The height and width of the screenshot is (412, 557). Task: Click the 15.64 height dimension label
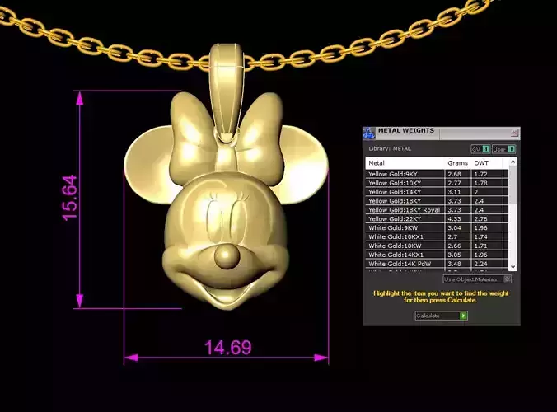(x=69, y=198)
